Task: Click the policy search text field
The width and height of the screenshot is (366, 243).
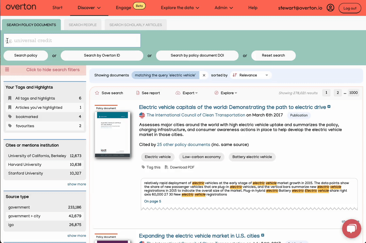Action: [72, 40]
